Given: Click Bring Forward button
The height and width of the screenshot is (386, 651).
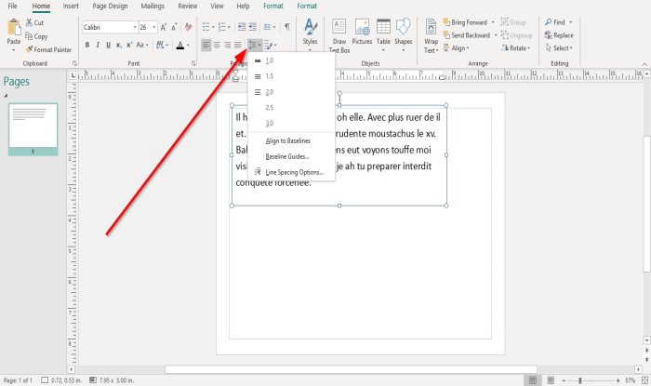Looking at the screenshot, I should (x=465, y=22).
